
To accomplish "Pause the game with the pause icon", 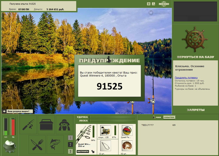I will 149,4.
